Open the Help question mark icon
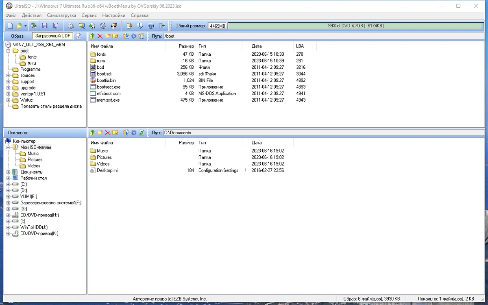488x305 pixels. tap(151, 26)
